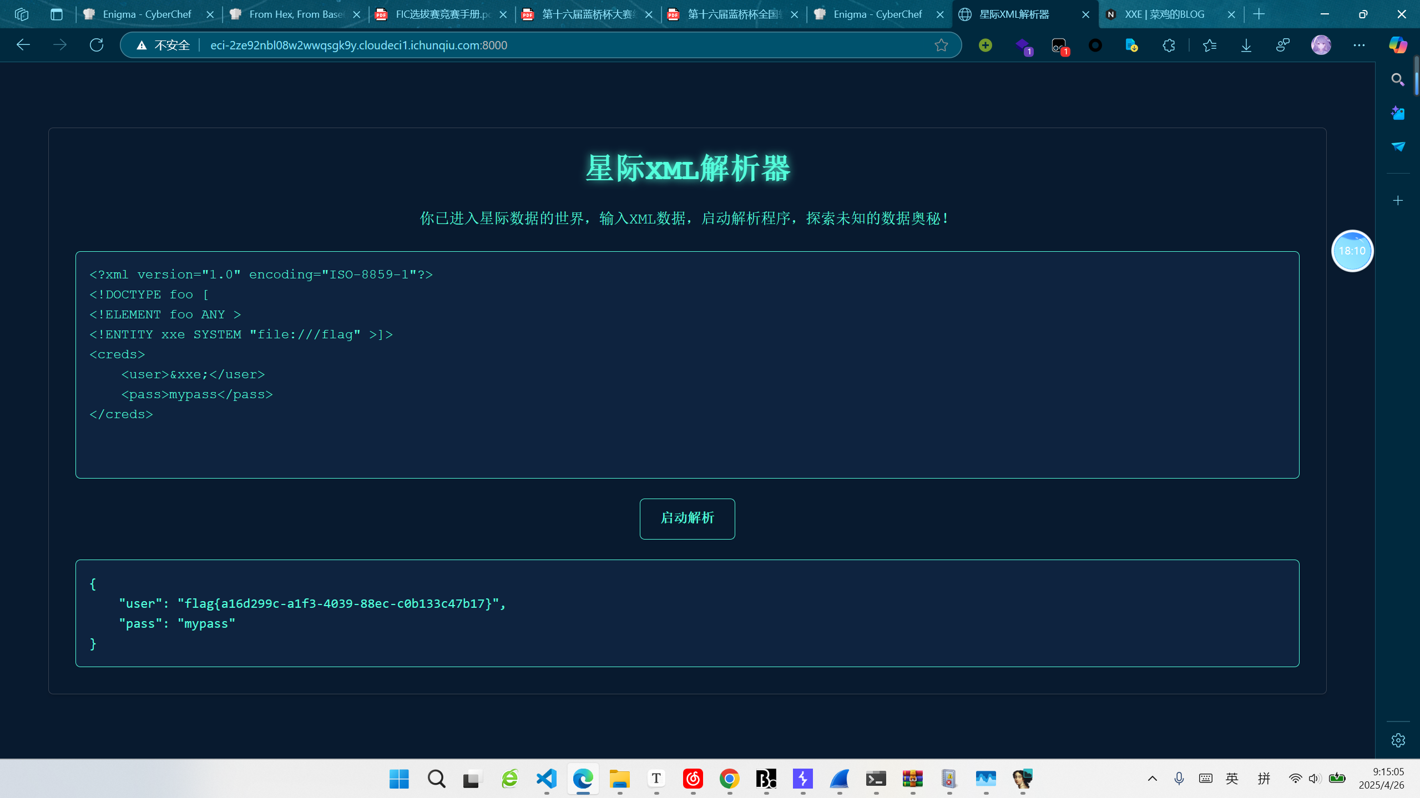Viewport: 1420px width, 798px height.
Task: Open the sidebar settings gear icon
Action: [1398, 740]
